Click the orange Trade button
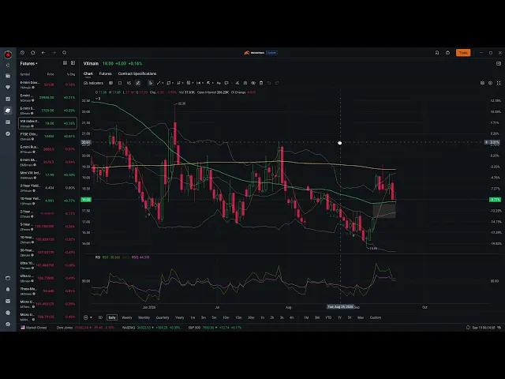The image size is (505, 379). 463,53
